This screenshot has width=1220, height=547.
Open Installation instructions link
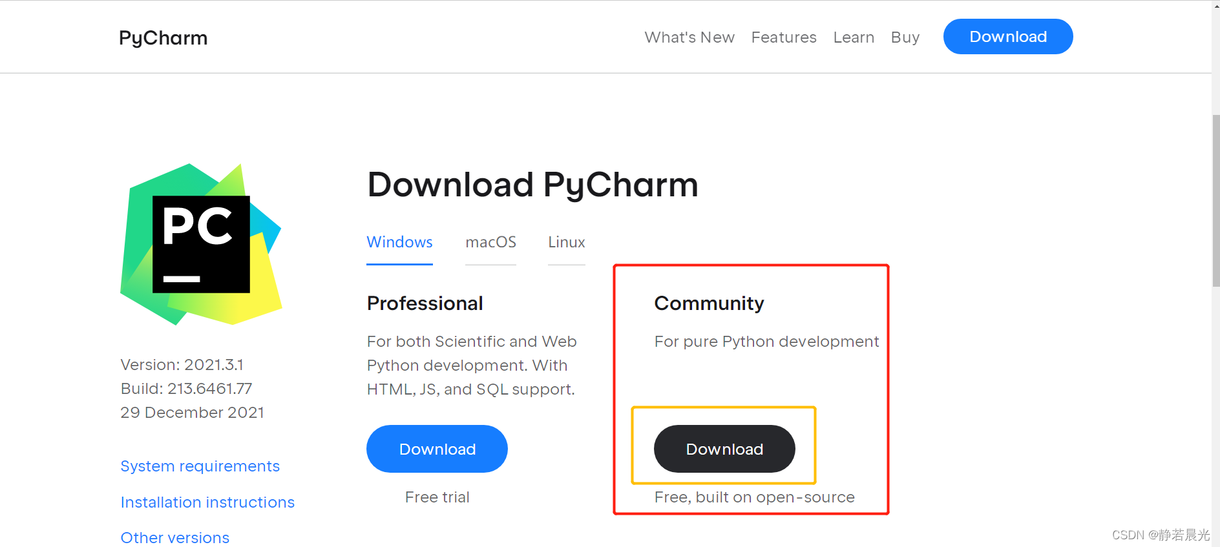[x=207, y=502]
